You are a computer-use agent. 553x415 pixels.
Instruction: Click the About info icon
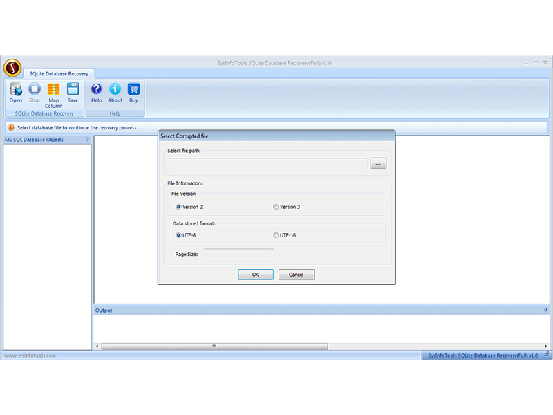pyautogui.click(x=115, y=89)
